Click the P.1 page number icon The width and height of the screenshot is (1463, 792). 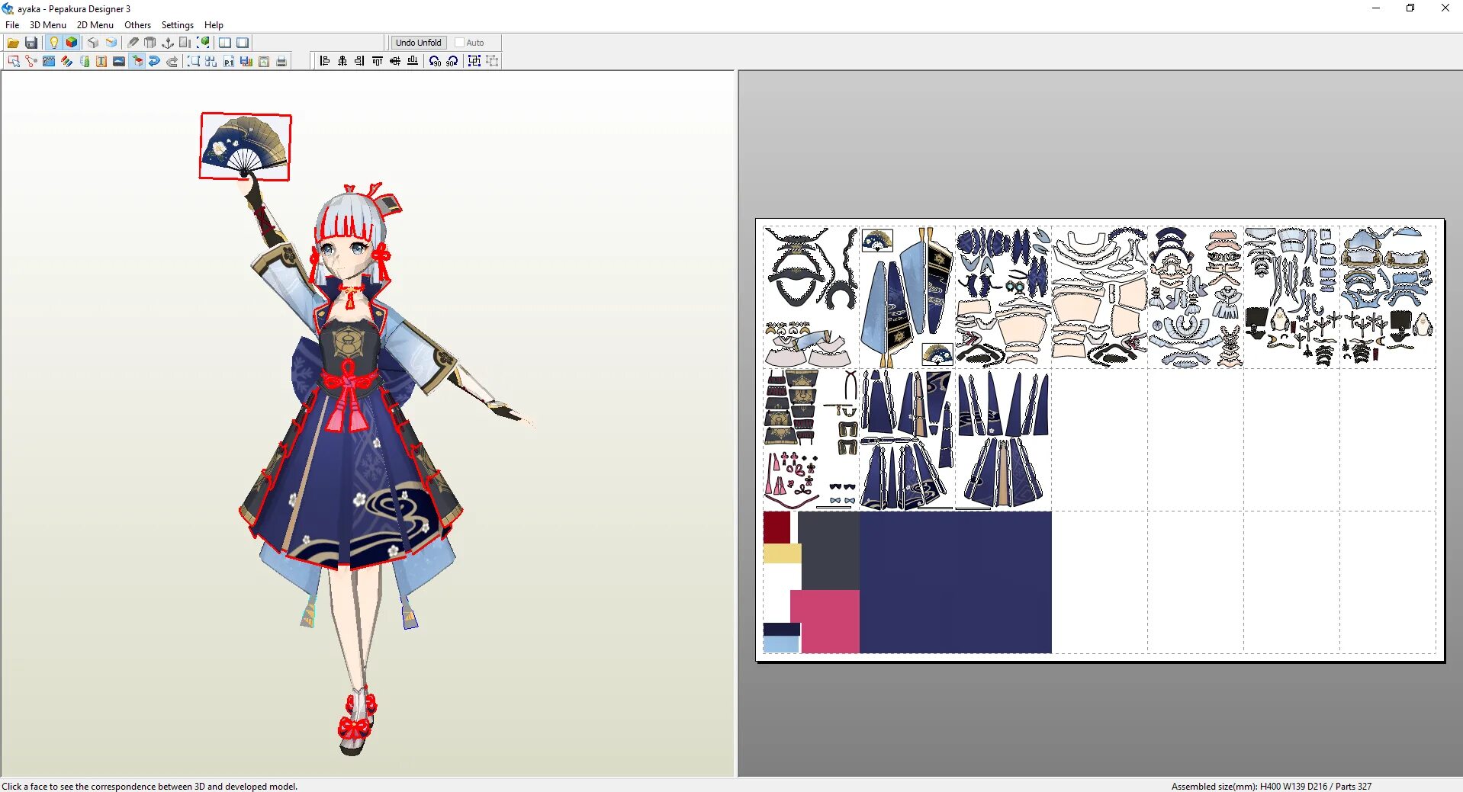[x=229, y=61]
